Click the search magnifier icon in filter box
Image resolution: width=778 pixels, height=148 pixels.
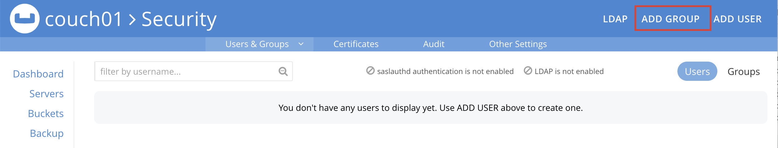coord(283,72)
